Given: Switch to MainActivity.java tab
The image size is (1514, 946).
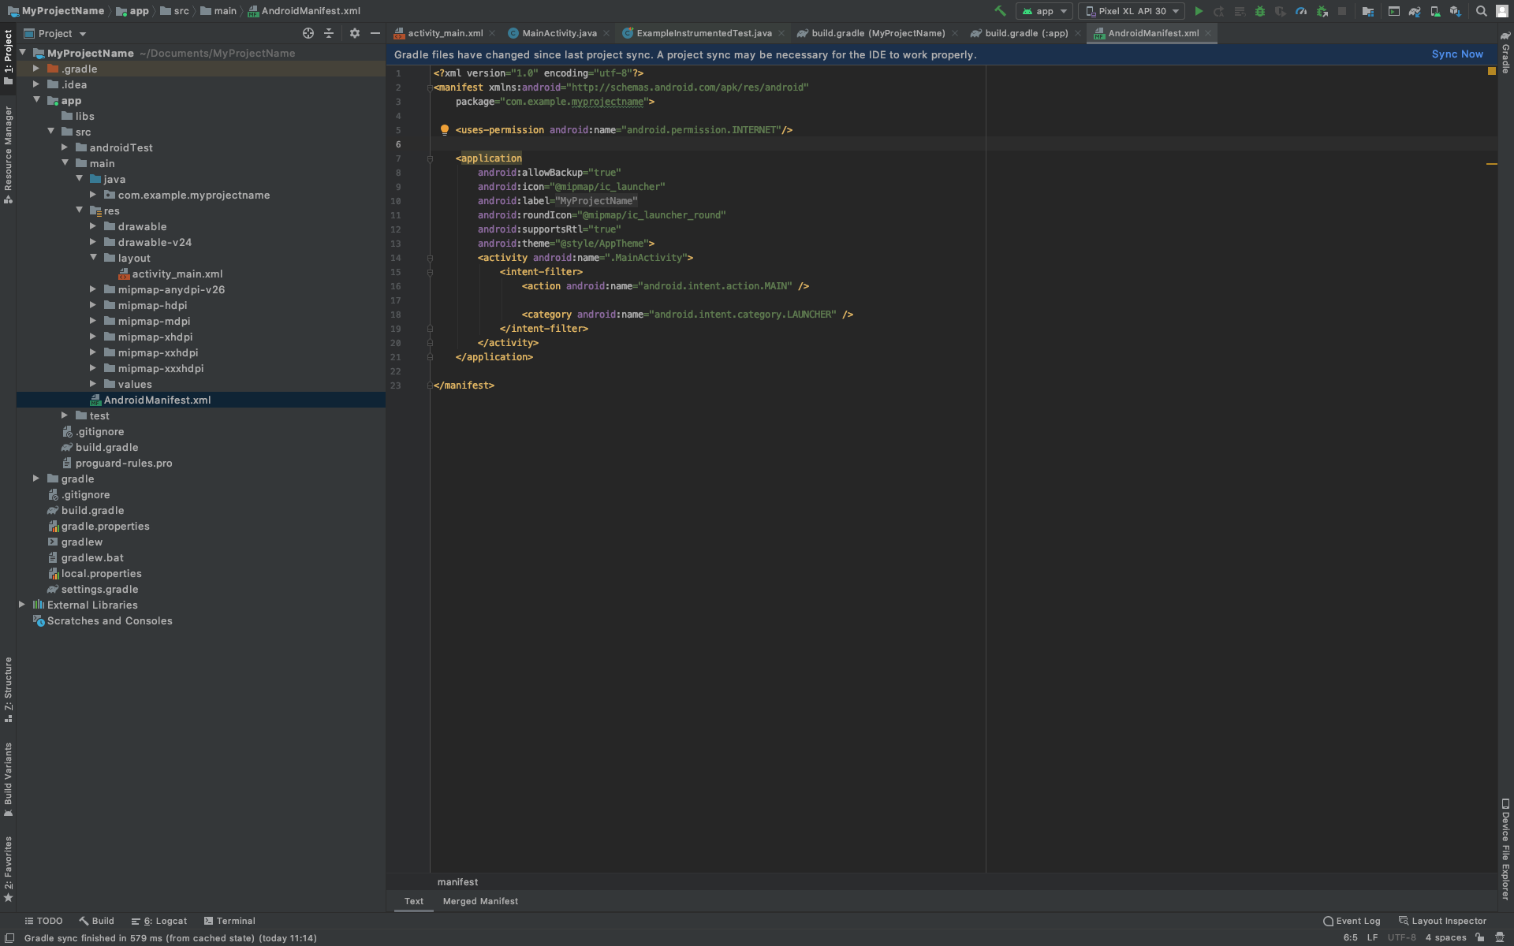Looking at the screenshot, I should 558,33.
